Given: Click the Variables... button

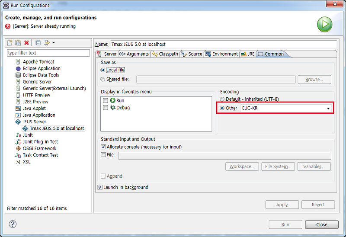Looking at the screenshot, I should pos(314,167).
